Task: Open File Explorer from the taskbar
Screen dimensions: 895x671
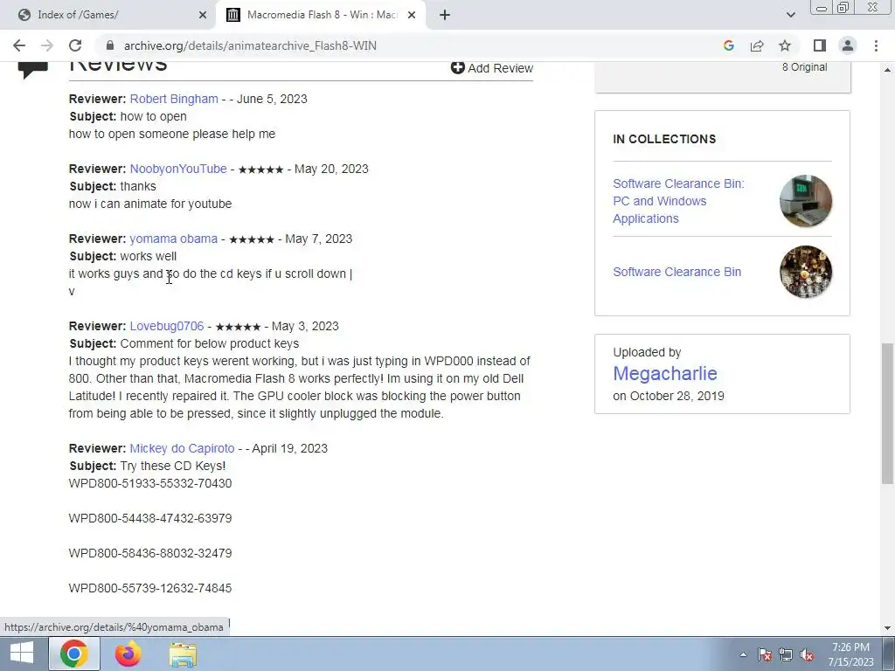Action: (182, 654)
